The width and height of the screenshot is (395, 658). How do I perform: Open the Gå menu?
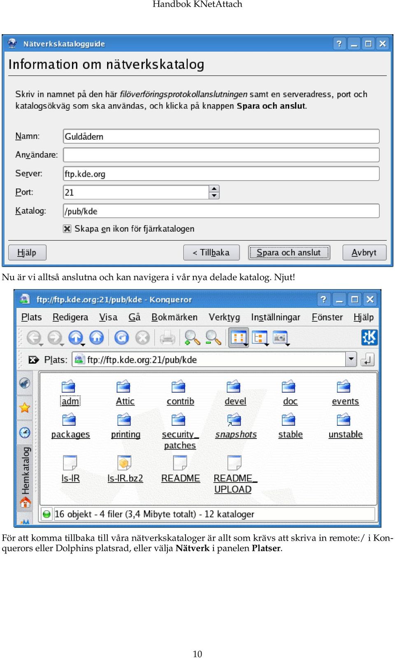(134, 317)
